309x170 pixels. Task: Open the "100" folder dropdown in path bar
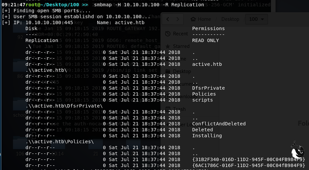click(x=258, y=19)
